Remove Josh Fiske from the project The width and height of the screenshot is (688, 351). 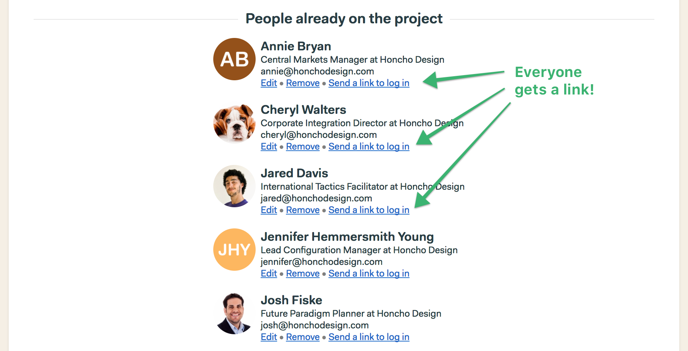click(x=303, y=337)
